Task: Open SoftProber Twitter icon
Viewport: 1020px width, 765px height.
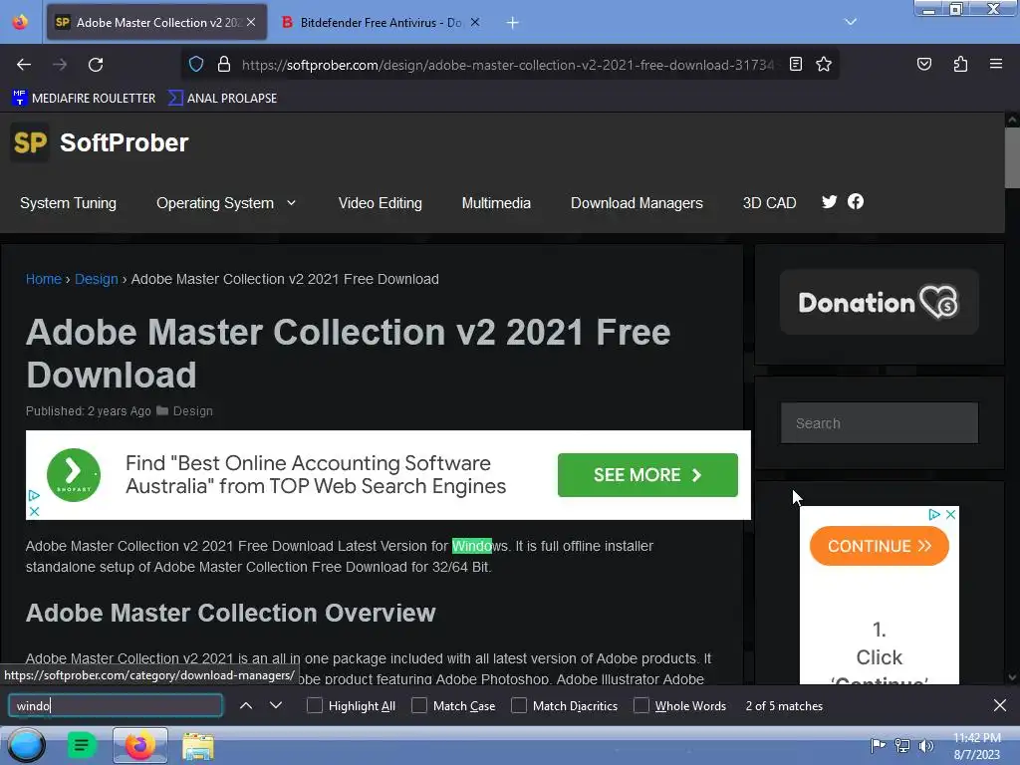Action: pyautogui.click(x=829, y=201)
